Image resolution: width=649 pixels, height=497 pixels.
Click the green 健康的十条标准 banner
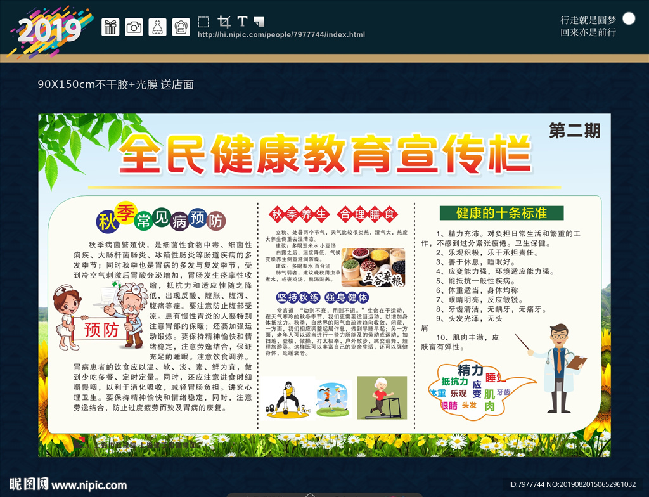pyautogui.click(x=502, y=213)
